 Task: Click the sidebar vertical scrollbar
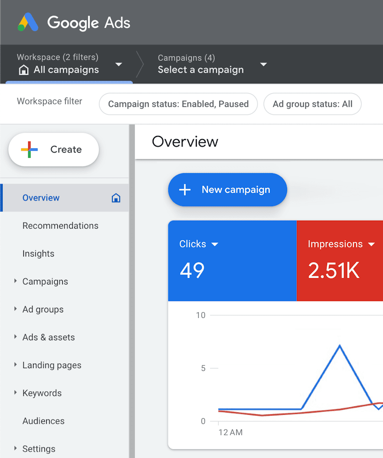(x=132, y=291)
